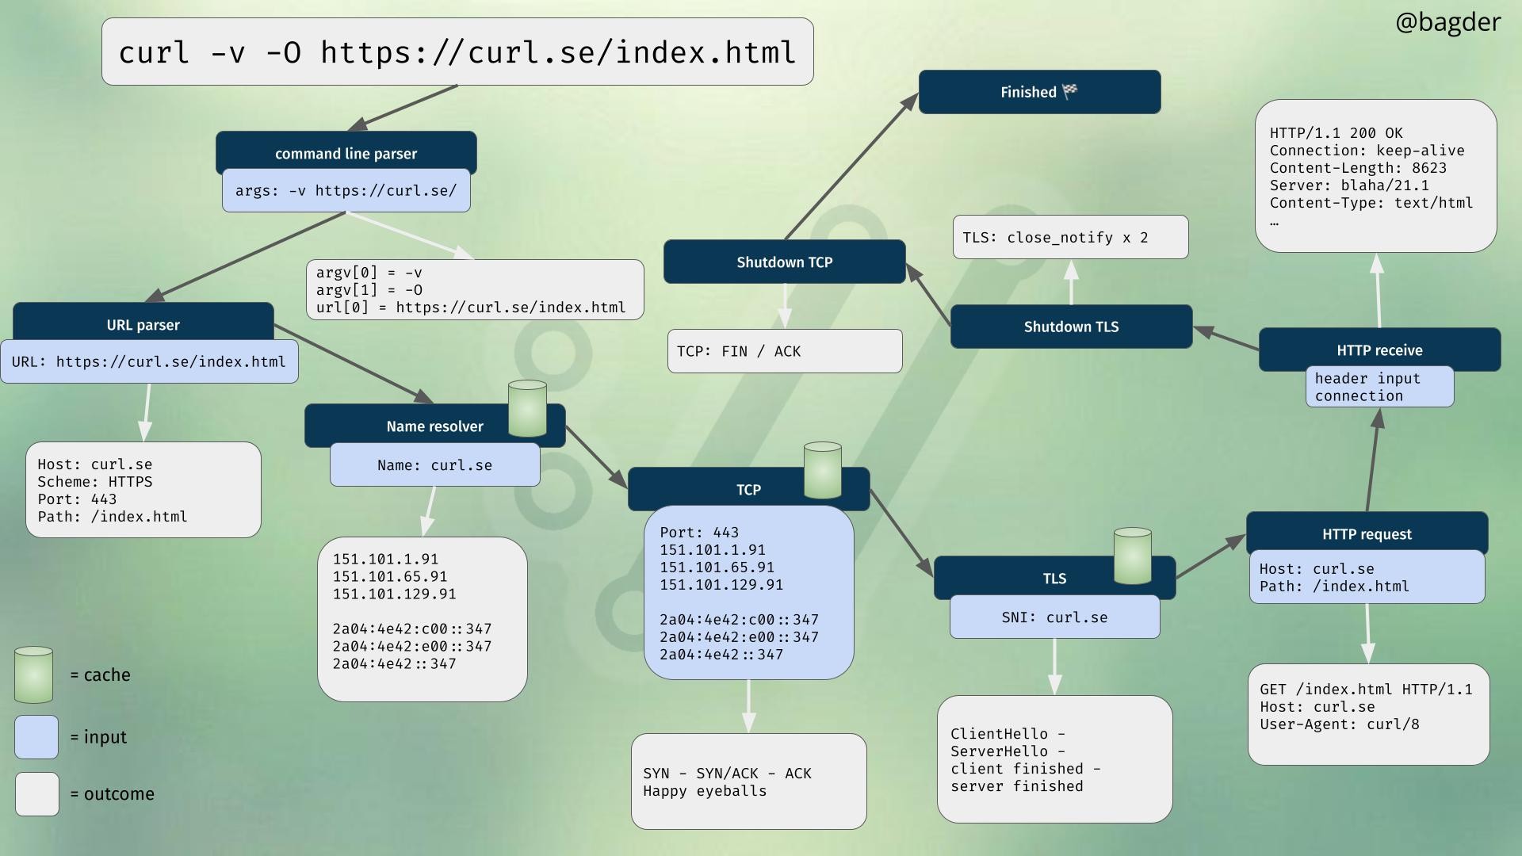Screen dimensions: 1522x856
Task: Click the gray outcome legend square
Action: click(x=36, y=794)
